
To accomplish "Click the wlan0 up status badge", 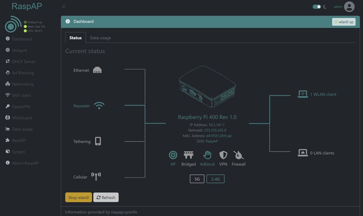I will pos(344,22).
